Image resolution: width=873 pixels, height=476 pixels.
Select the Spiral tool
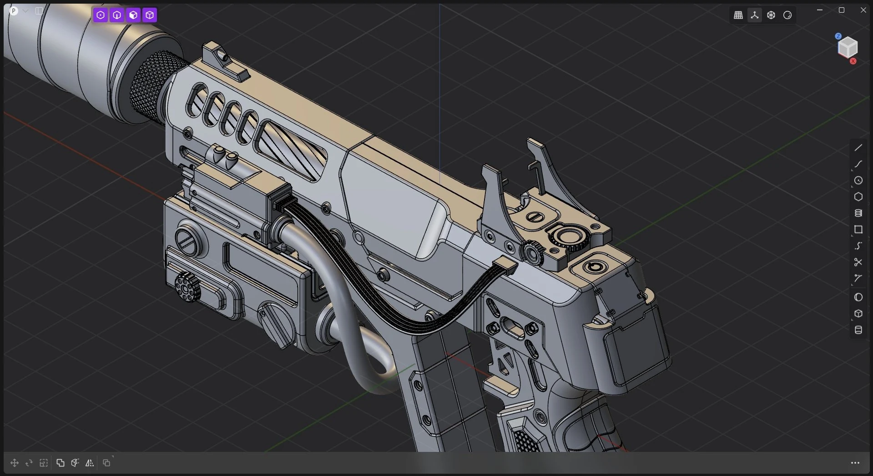[x=858, y=213]
